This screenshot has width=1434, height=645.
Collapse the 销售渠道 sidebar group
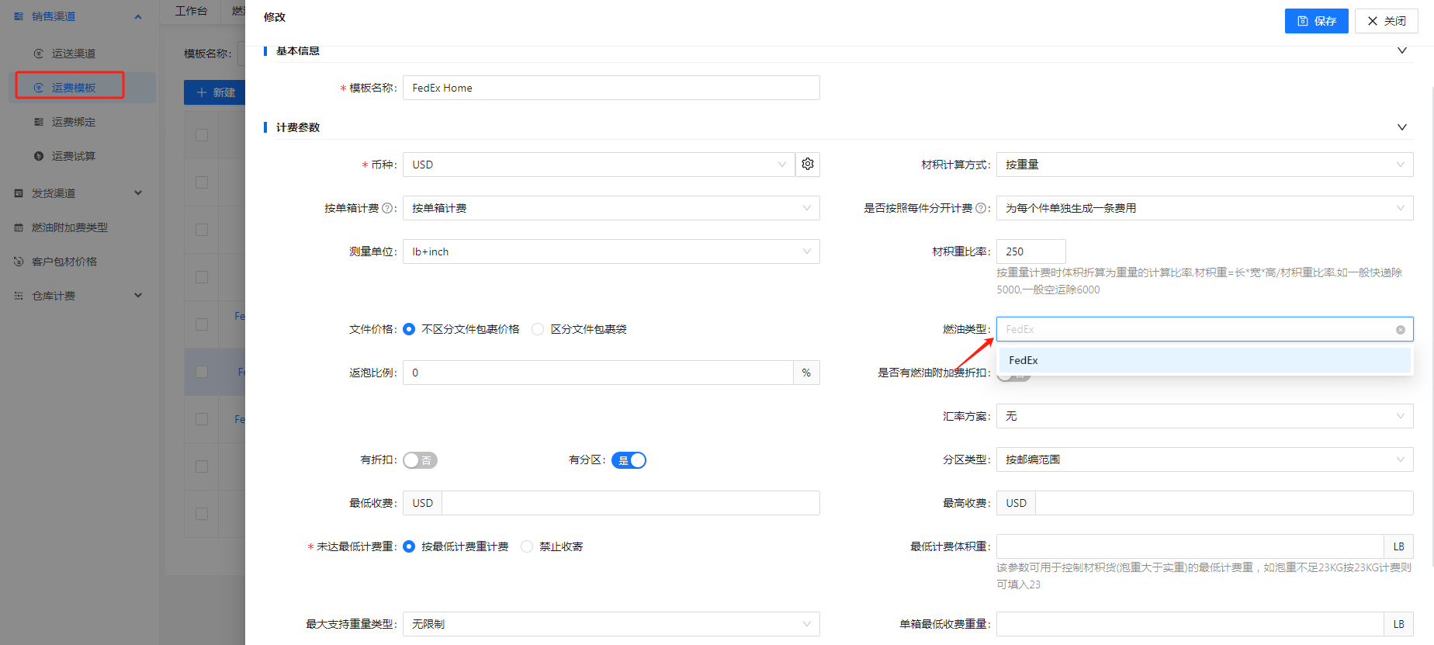[138, 16]
